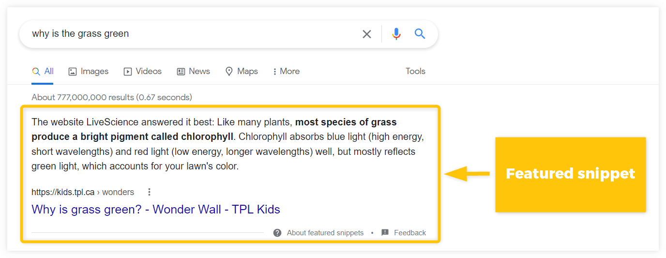The width and height of the screenshot is (666, 258).
Task: Click the Maps pin icon
Action: [229, 72]
